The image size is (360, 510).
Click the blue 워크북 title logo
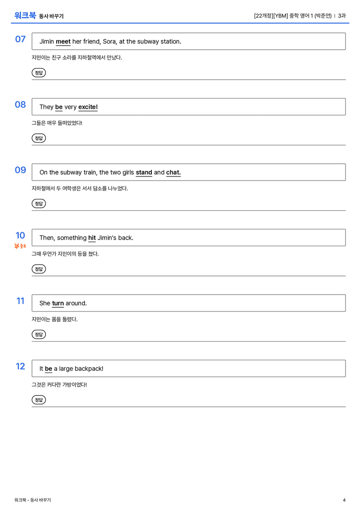pos(25,15)
